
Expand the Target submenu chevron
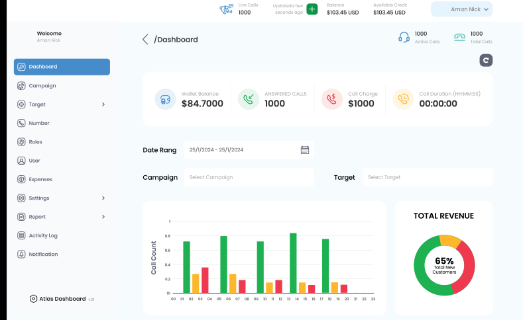click(103, 104)
